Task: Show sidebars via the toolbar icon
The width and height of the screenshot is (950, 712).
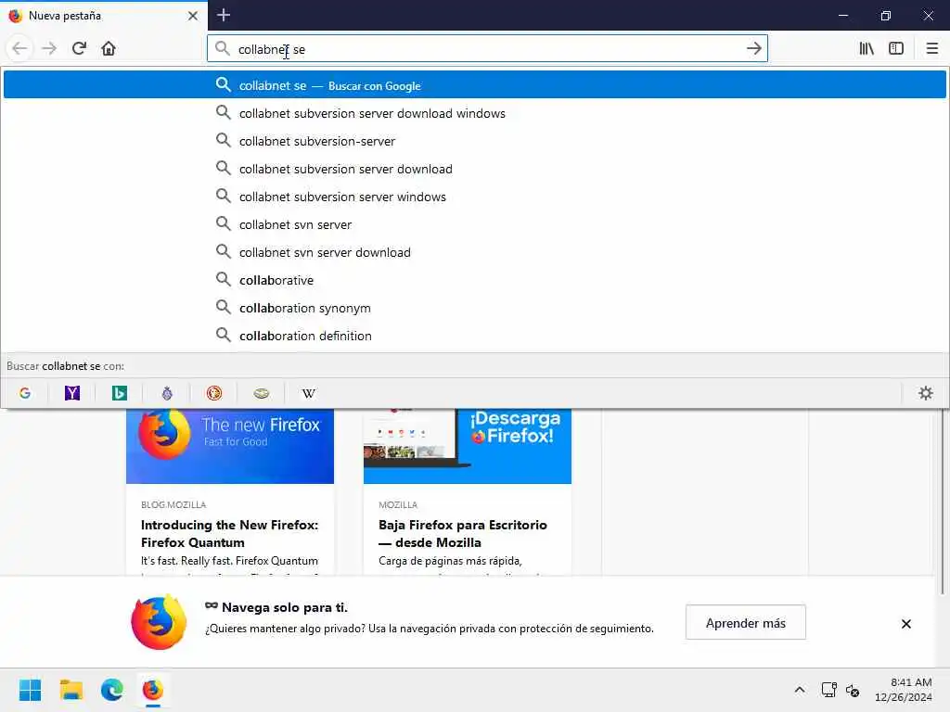Action: pyautogui.click(x=896, y=48)
